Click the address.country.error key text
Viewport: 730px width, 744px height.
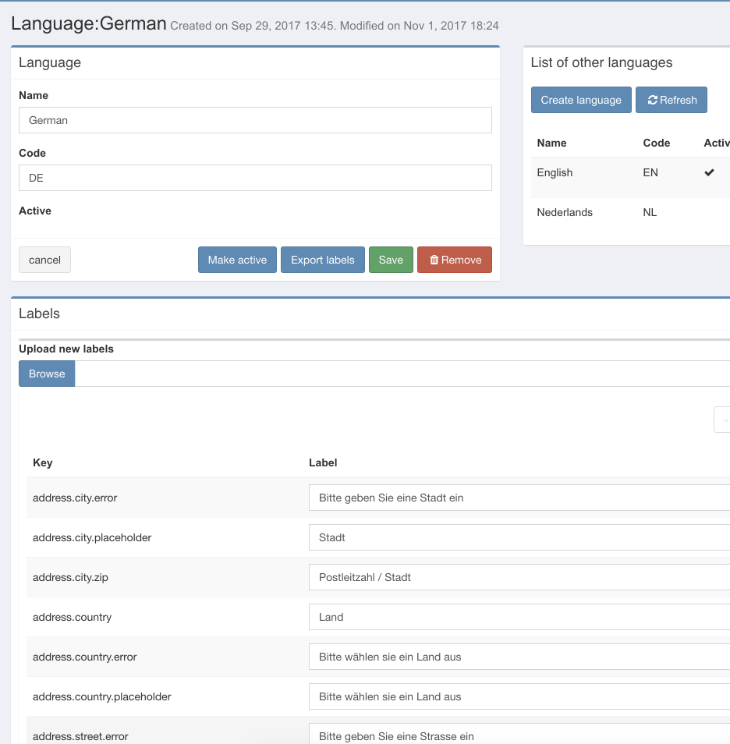84,657
